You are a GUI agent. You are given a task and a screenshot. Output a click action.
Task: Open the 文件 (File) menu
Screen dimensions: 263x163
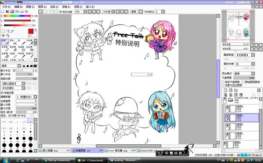(x=6, y=7)
